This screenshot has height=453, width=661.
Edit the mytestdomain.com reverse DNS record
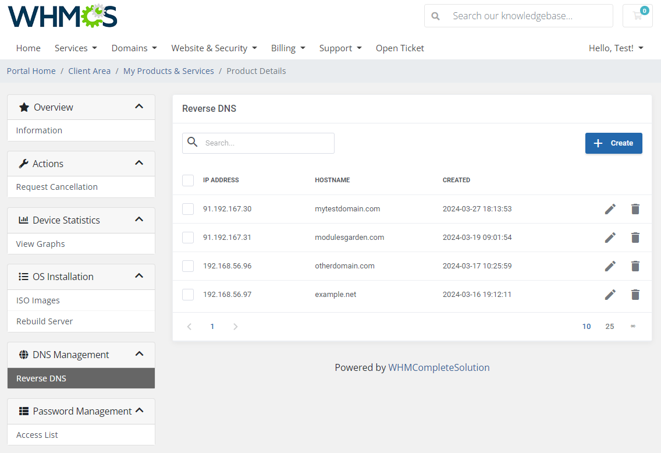click(x=610, y=208)
